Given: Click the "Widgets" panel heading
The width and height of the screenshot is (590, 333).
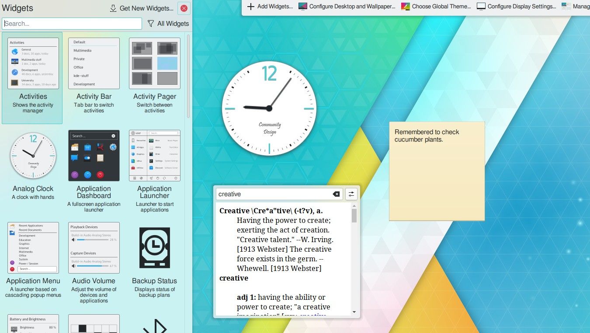Looking at the screenshot, I should click(x=17, y=8).
